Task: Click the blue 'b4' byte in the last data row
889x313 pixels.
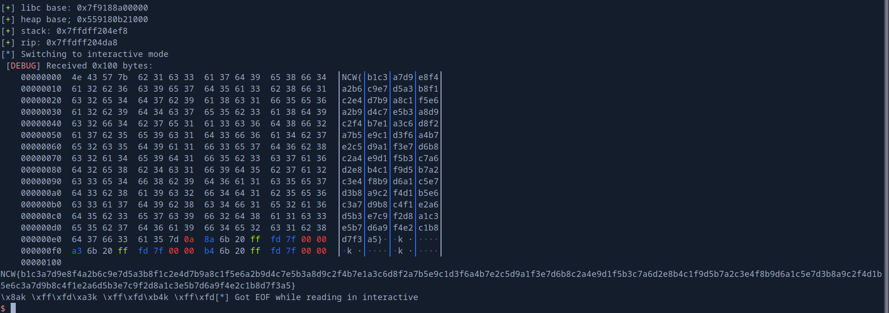Action: 209,251
